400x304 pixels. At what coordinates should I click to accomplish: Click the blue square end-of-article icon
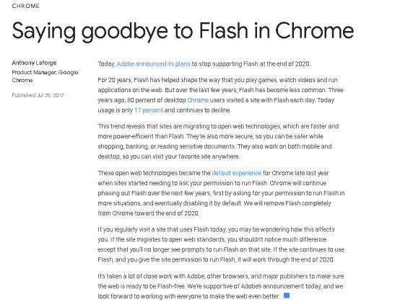[287, 295]
